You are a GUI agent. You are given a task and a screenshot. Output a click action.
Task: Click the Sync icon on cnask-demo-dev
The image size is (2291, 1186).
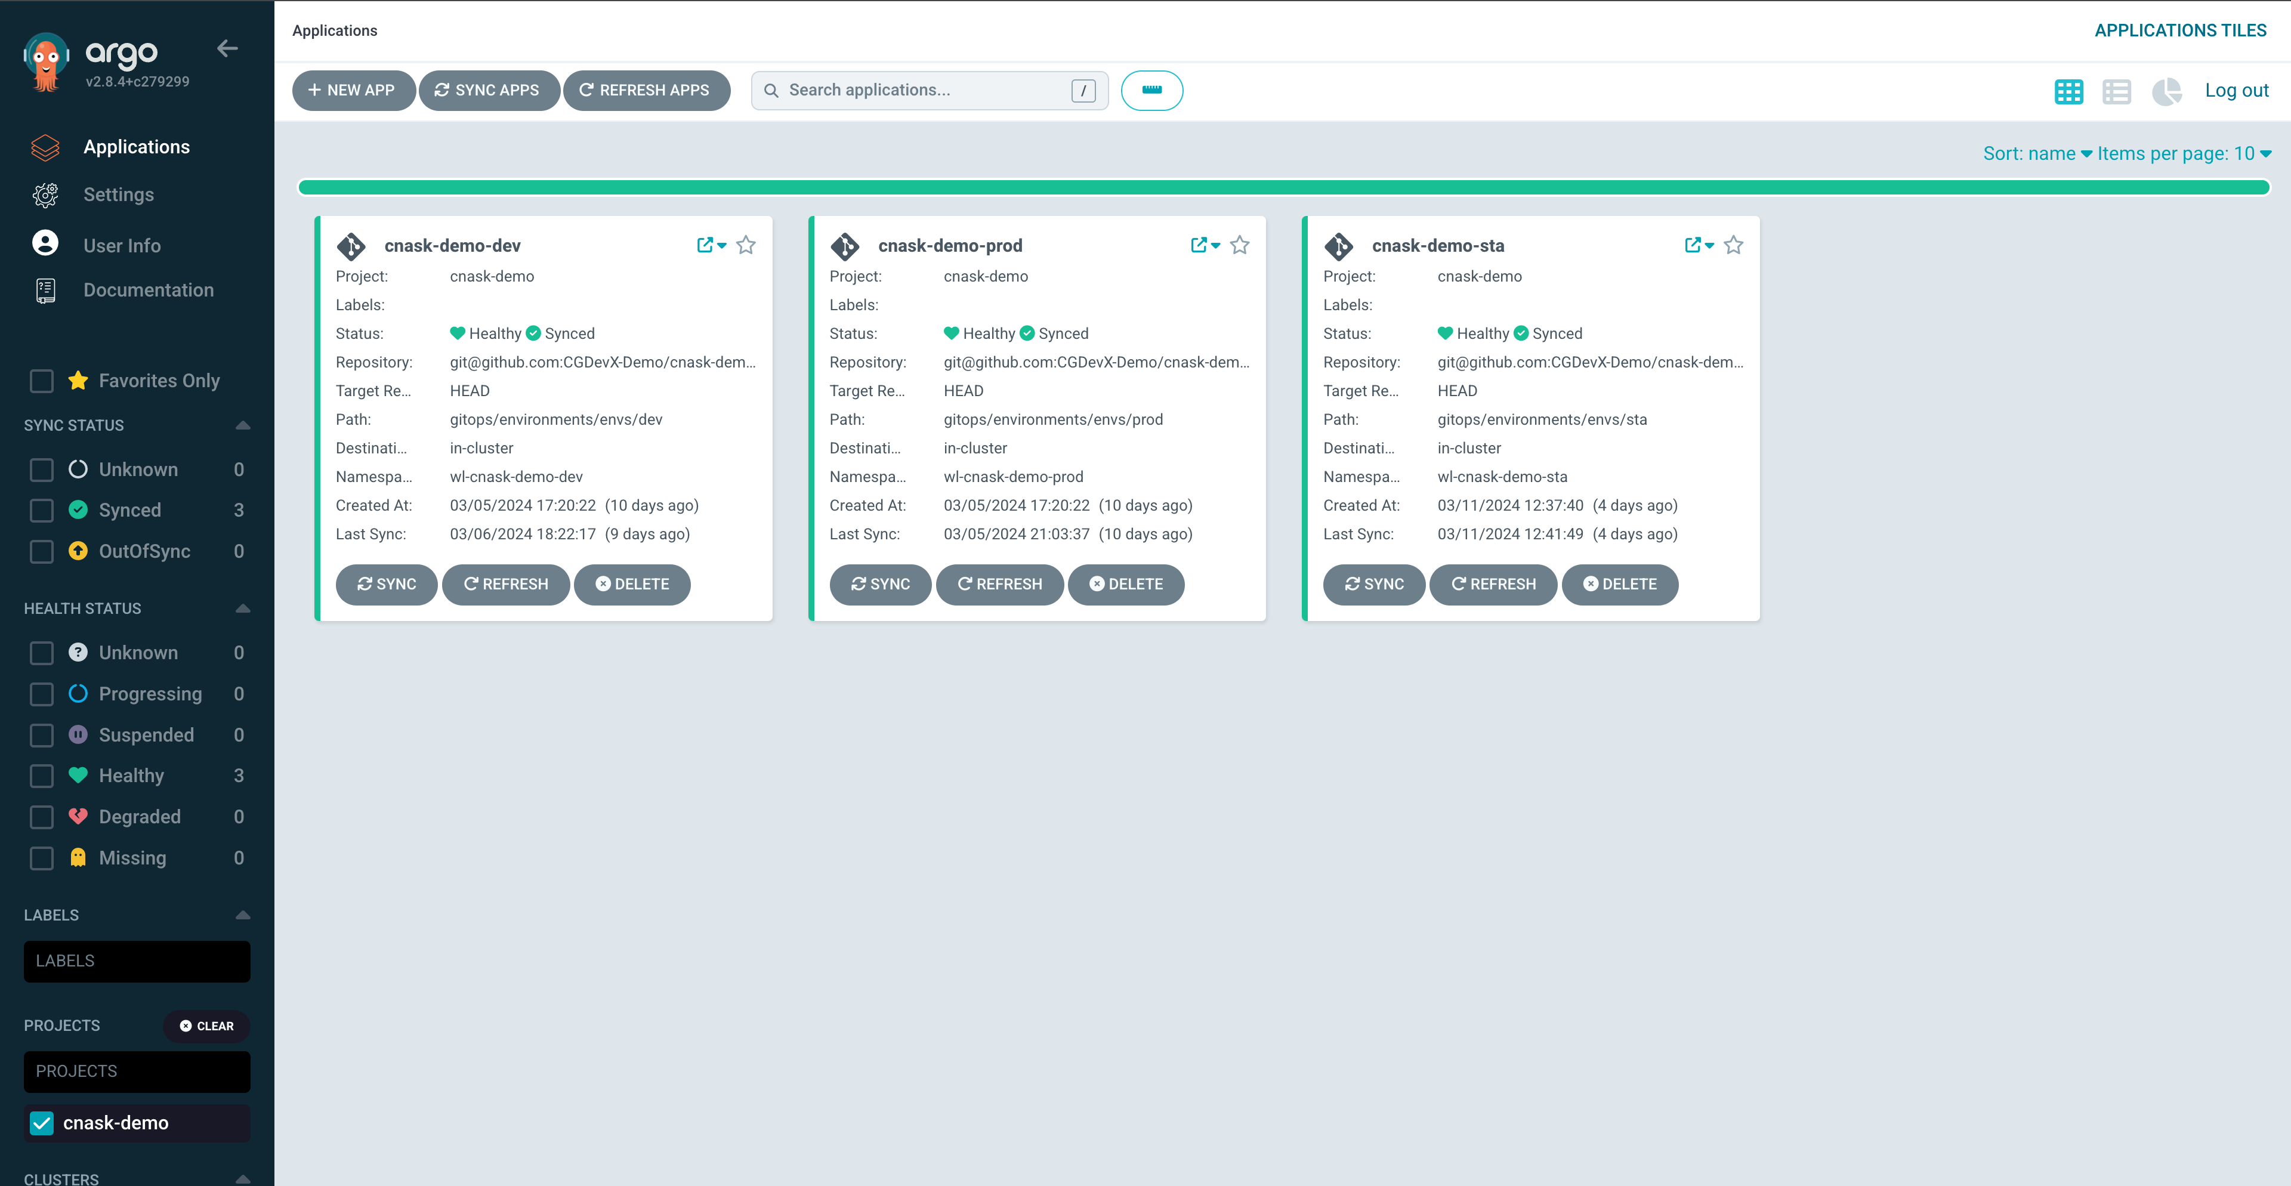[384, 582]
